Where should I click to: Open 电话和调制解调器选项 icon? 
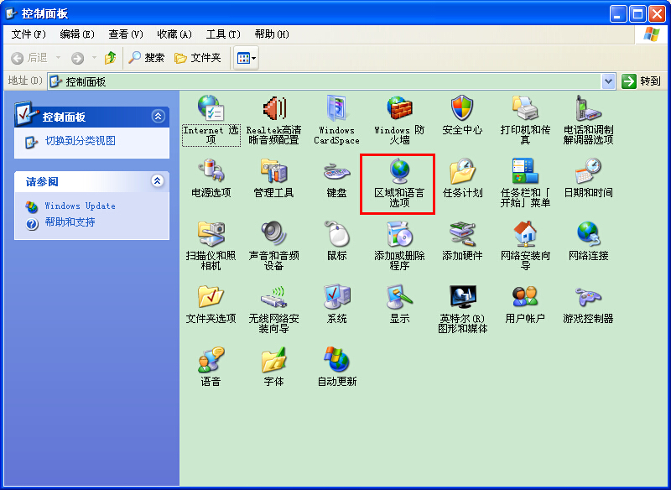coord(588,108)
